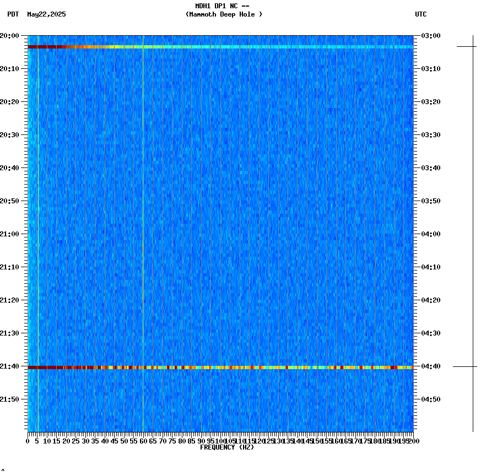Click the upper tick of the right scale bar
This screenshot has width=497, height=476.
pyautogui.click(x=474, y=46)
